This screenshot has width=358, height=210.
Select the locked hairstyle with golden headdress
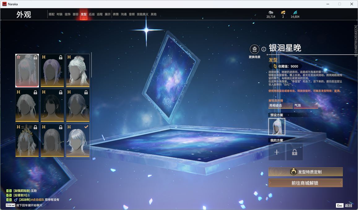[x=27, y=140]
